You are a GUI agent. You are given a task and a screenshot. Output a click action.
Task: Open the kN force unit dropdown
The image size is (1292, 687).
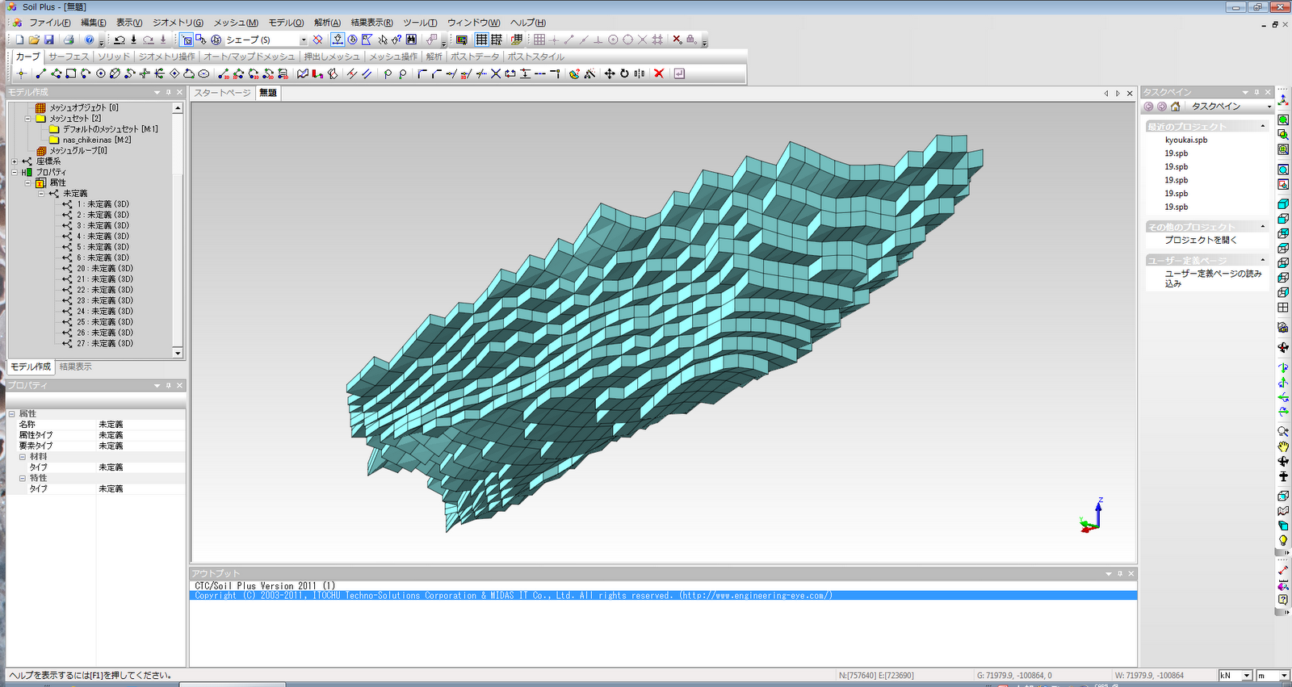pos(1247,676)
